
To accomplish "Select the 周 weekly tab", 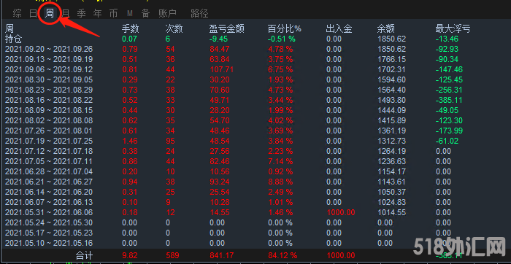I will click(49, 13).
